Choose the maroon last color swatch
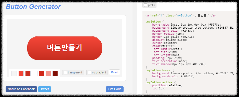The width and height of the screenshot is (239, 97). tap(55, 73)
